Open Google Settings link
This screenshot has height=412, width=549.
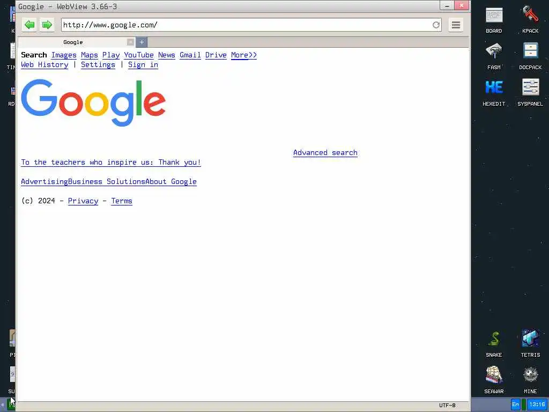[98, 65]
